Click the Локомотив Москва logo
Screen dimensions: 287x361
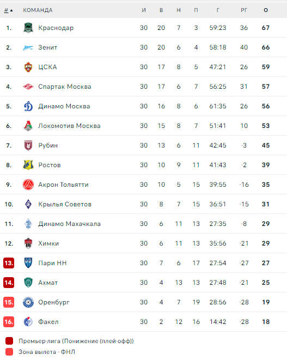[28, 126]
